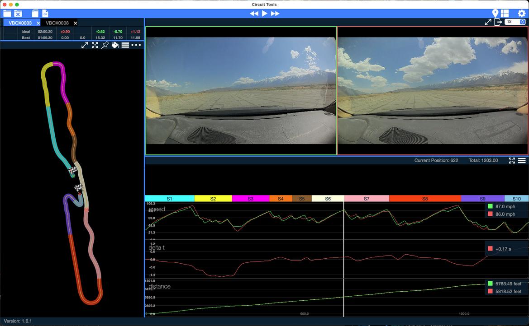The width and height of the screenshot is (529, 326).
Task: Toggle the pin icon in the map toolbar
Action: point(105,45)
